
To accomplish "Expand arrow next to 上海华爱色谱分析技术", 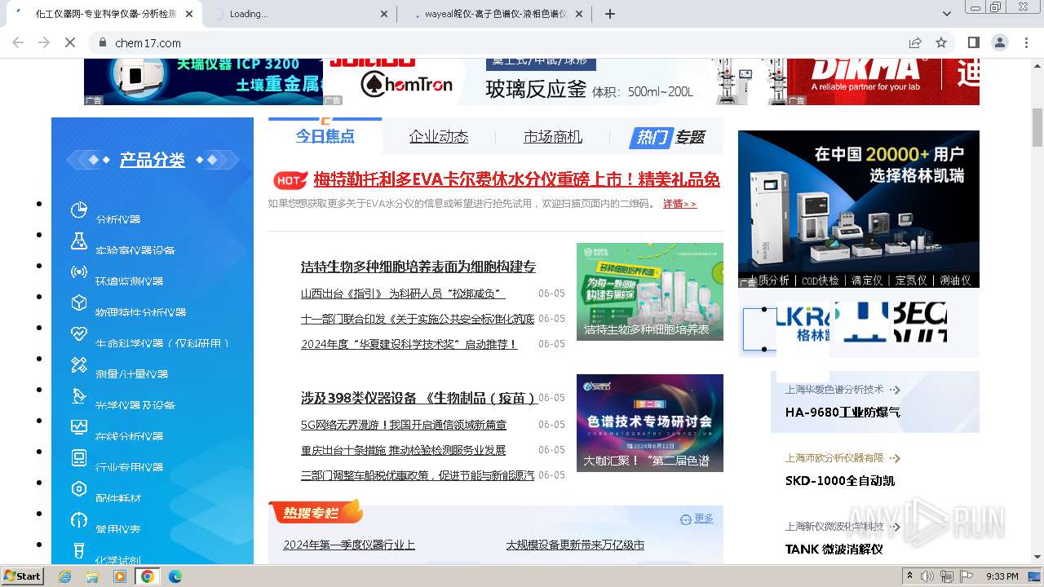I will 895,390.
